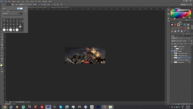Screen dimensions: 193x109
Task: Open the Filter menu
Action: (x=32, y=1)
